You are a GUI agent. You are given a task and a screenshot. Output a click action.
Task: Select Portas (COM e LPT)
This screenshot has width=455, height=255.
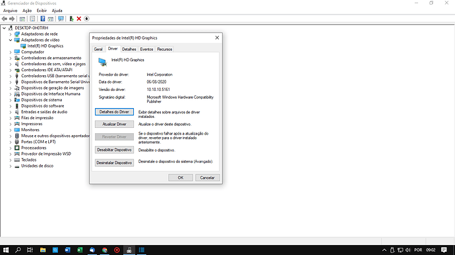click(x=38, y=142)
